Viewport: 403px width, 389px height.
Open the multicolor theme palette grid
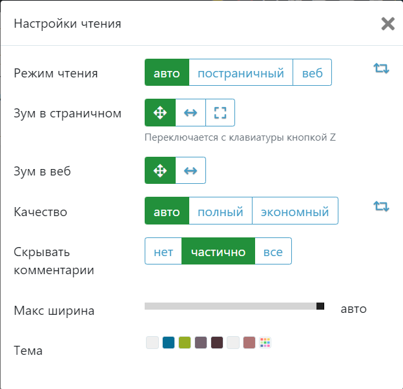[265, 343]
